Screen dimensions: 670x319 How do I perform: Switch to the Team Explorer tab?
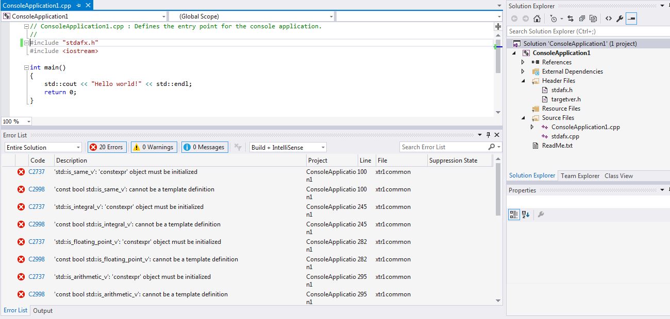coord(580,175)
